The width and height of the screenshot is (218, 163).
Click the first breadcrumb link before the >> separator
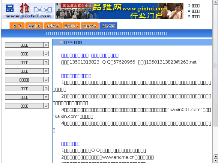coord(65,42)
